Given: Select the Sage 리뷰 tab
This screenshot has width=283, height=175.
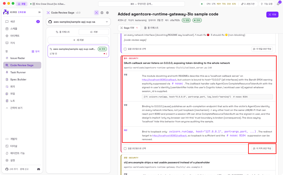Looking at the screenshot, I should pos(129,28).
